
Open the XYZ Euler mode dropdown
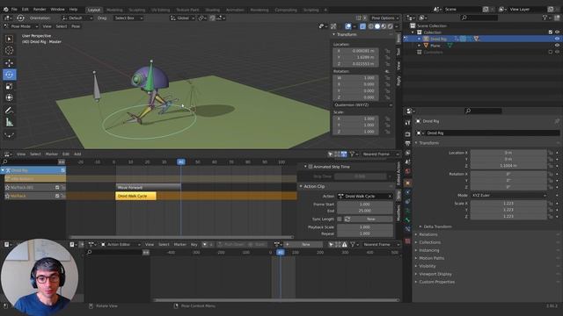pos(508,195)
